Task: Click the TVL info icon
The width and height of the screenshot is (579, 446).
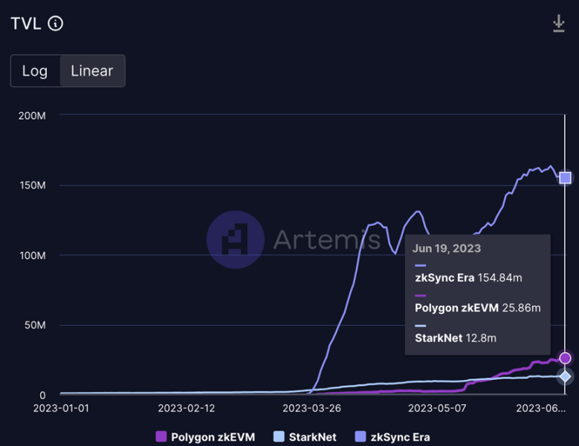Action: (x=56, y=24)
